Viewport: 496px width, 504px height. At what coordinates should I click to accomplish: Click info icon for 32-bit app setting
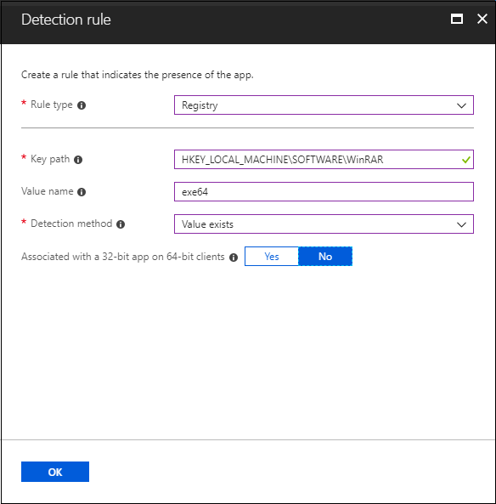tap(234, 258)
